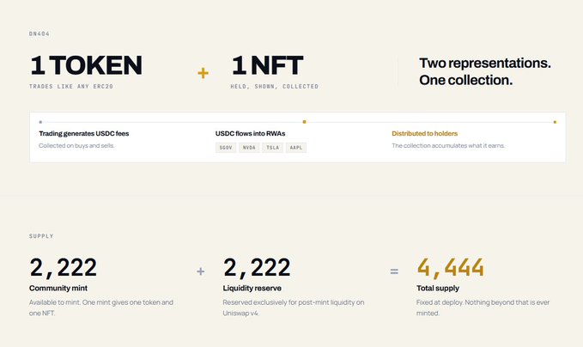Image resolution: width=583 pixels, height=347 pixels.
Task: Click the DN404 section label
Action: pos(39,33)
